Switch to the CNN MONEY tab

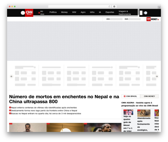[150, 96]
